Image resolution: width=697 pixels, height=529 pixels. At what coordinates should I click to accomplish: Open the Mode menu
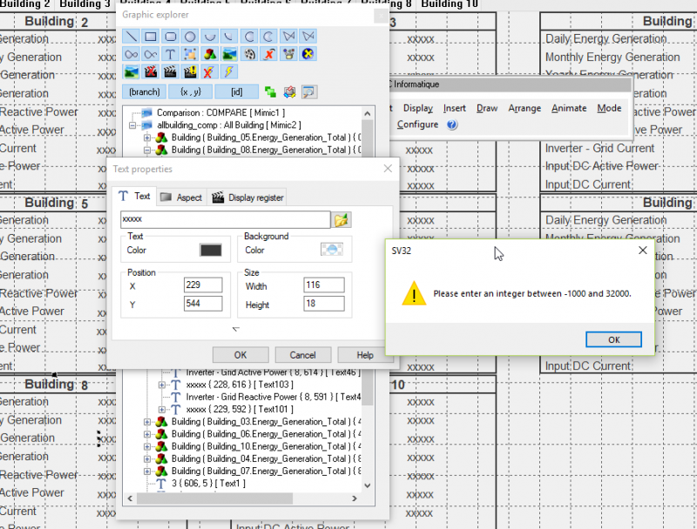click(609, 108)
